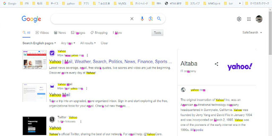Go to Google home via the logo
The width and height of the screenshot is (272, 136).
coord(31,19)
